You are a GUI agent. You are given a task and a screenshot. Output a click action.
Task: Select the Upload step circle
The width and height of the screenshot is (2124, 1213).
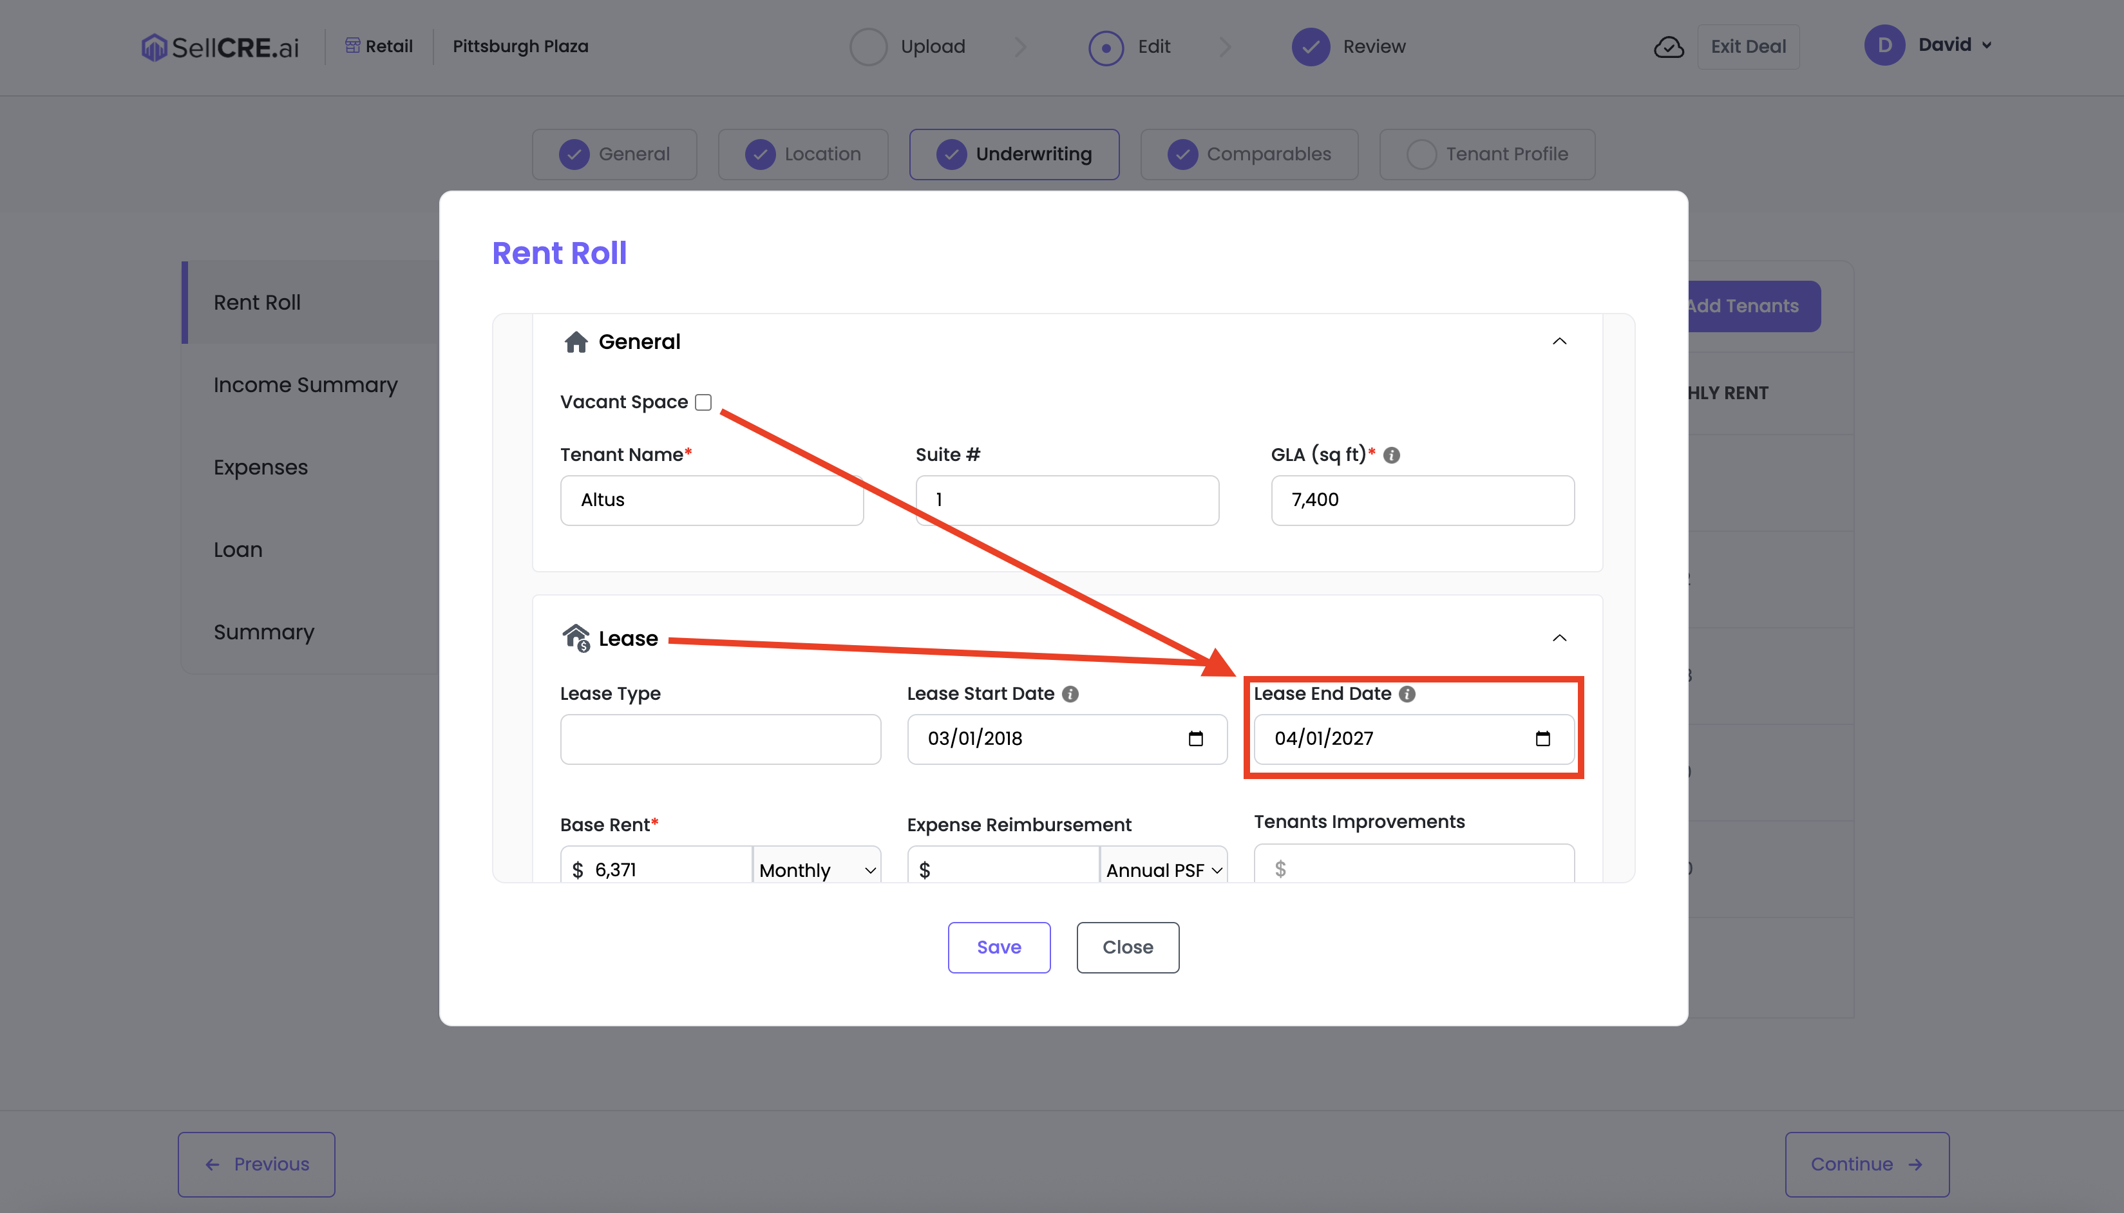868,46
